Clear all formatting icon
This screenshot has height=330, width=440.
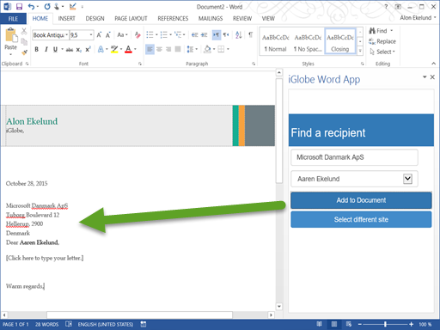coord(137,35)
